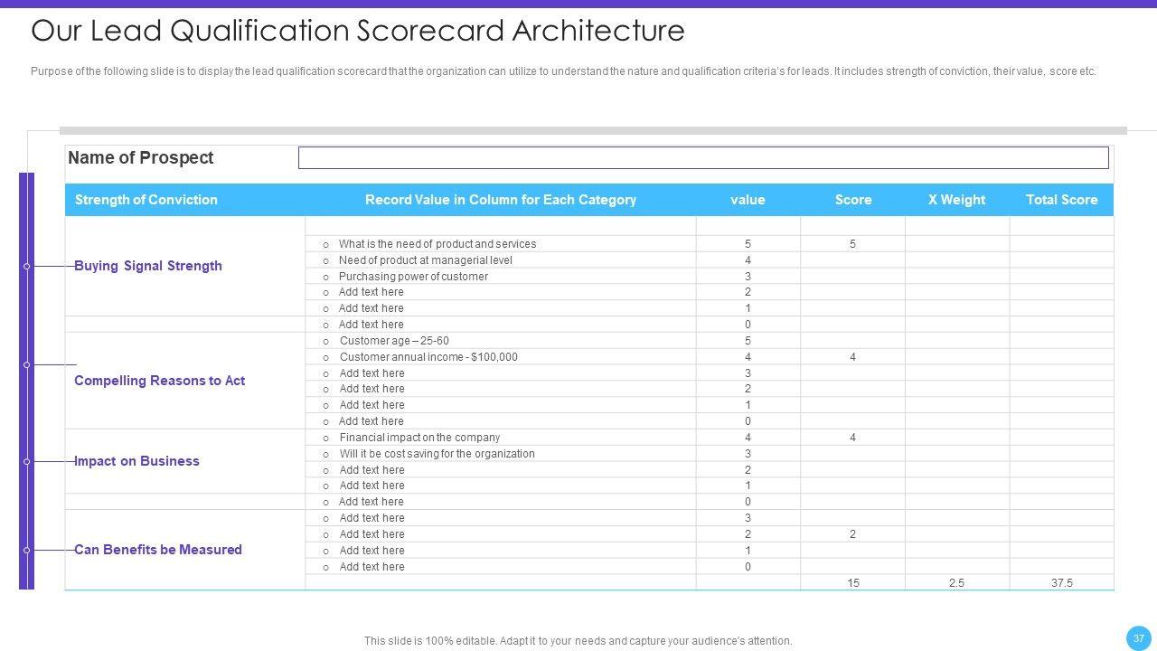Click the Buying Signal Strength category label

(148, 266)
